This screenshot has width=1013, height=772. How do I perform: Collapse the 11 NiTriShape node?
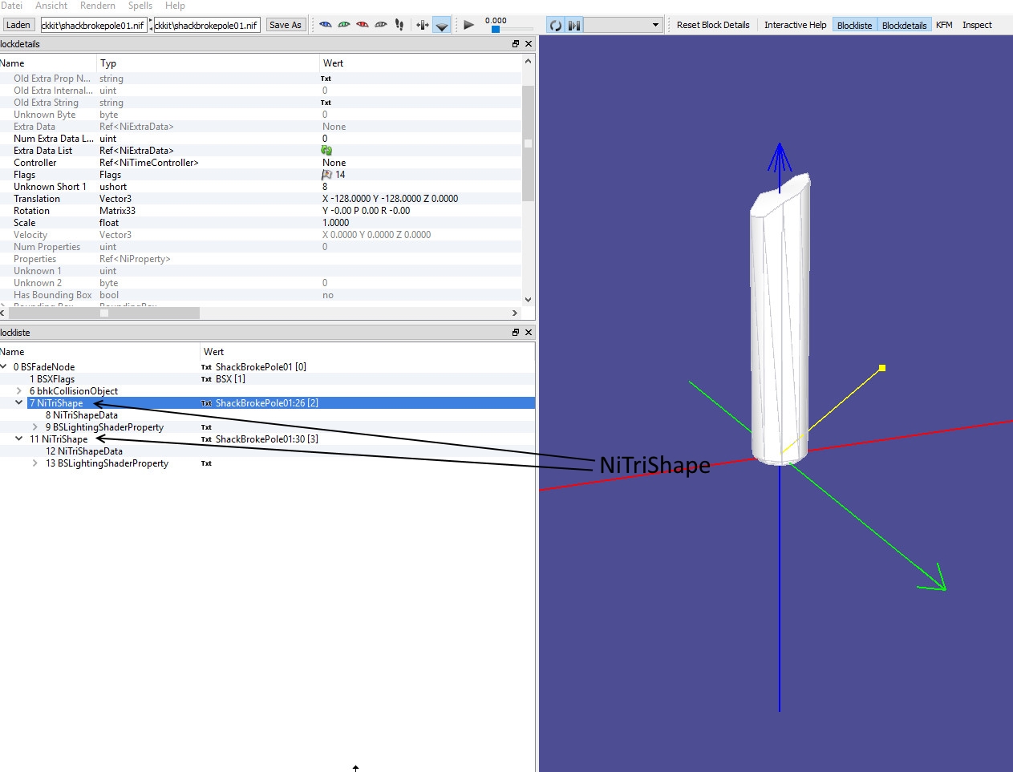click(x=19, y=439)
